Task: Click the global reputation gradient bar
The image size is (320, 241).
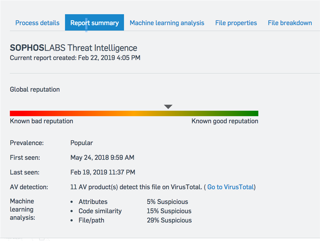Action: pos(134,113)
